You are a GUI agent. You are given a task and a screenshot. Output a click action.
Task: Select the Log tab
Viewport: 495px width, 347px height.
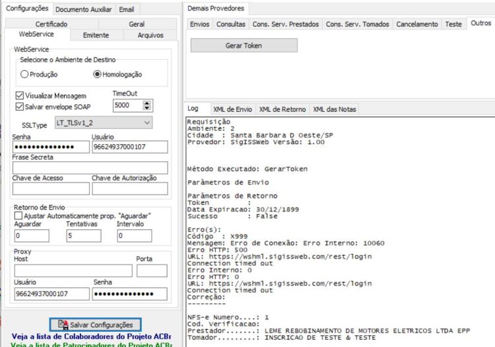tap(193, 108)
